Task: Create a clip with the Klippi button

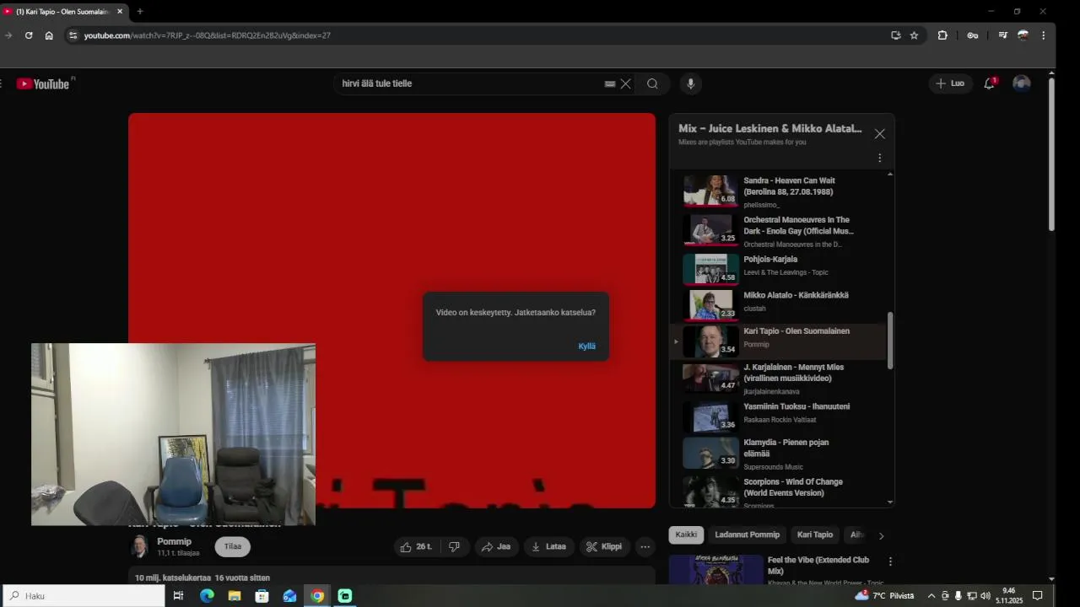Action: (x=604, y=546)
